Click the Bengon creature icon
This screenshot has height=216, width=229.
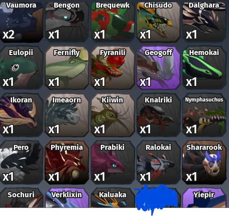pos(67,21)
